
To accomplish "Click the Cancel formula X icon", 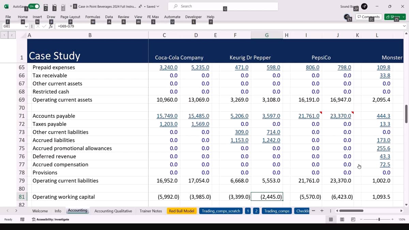I will (38, 26).
